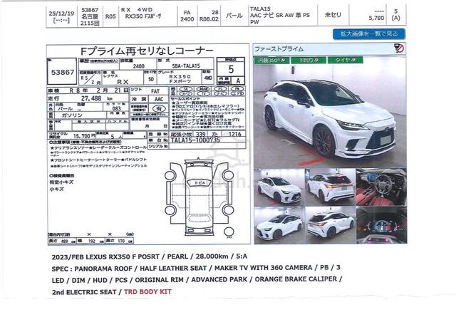Click the registration plate number 1216
Screen dimensions: 456x322
[234, 134]
